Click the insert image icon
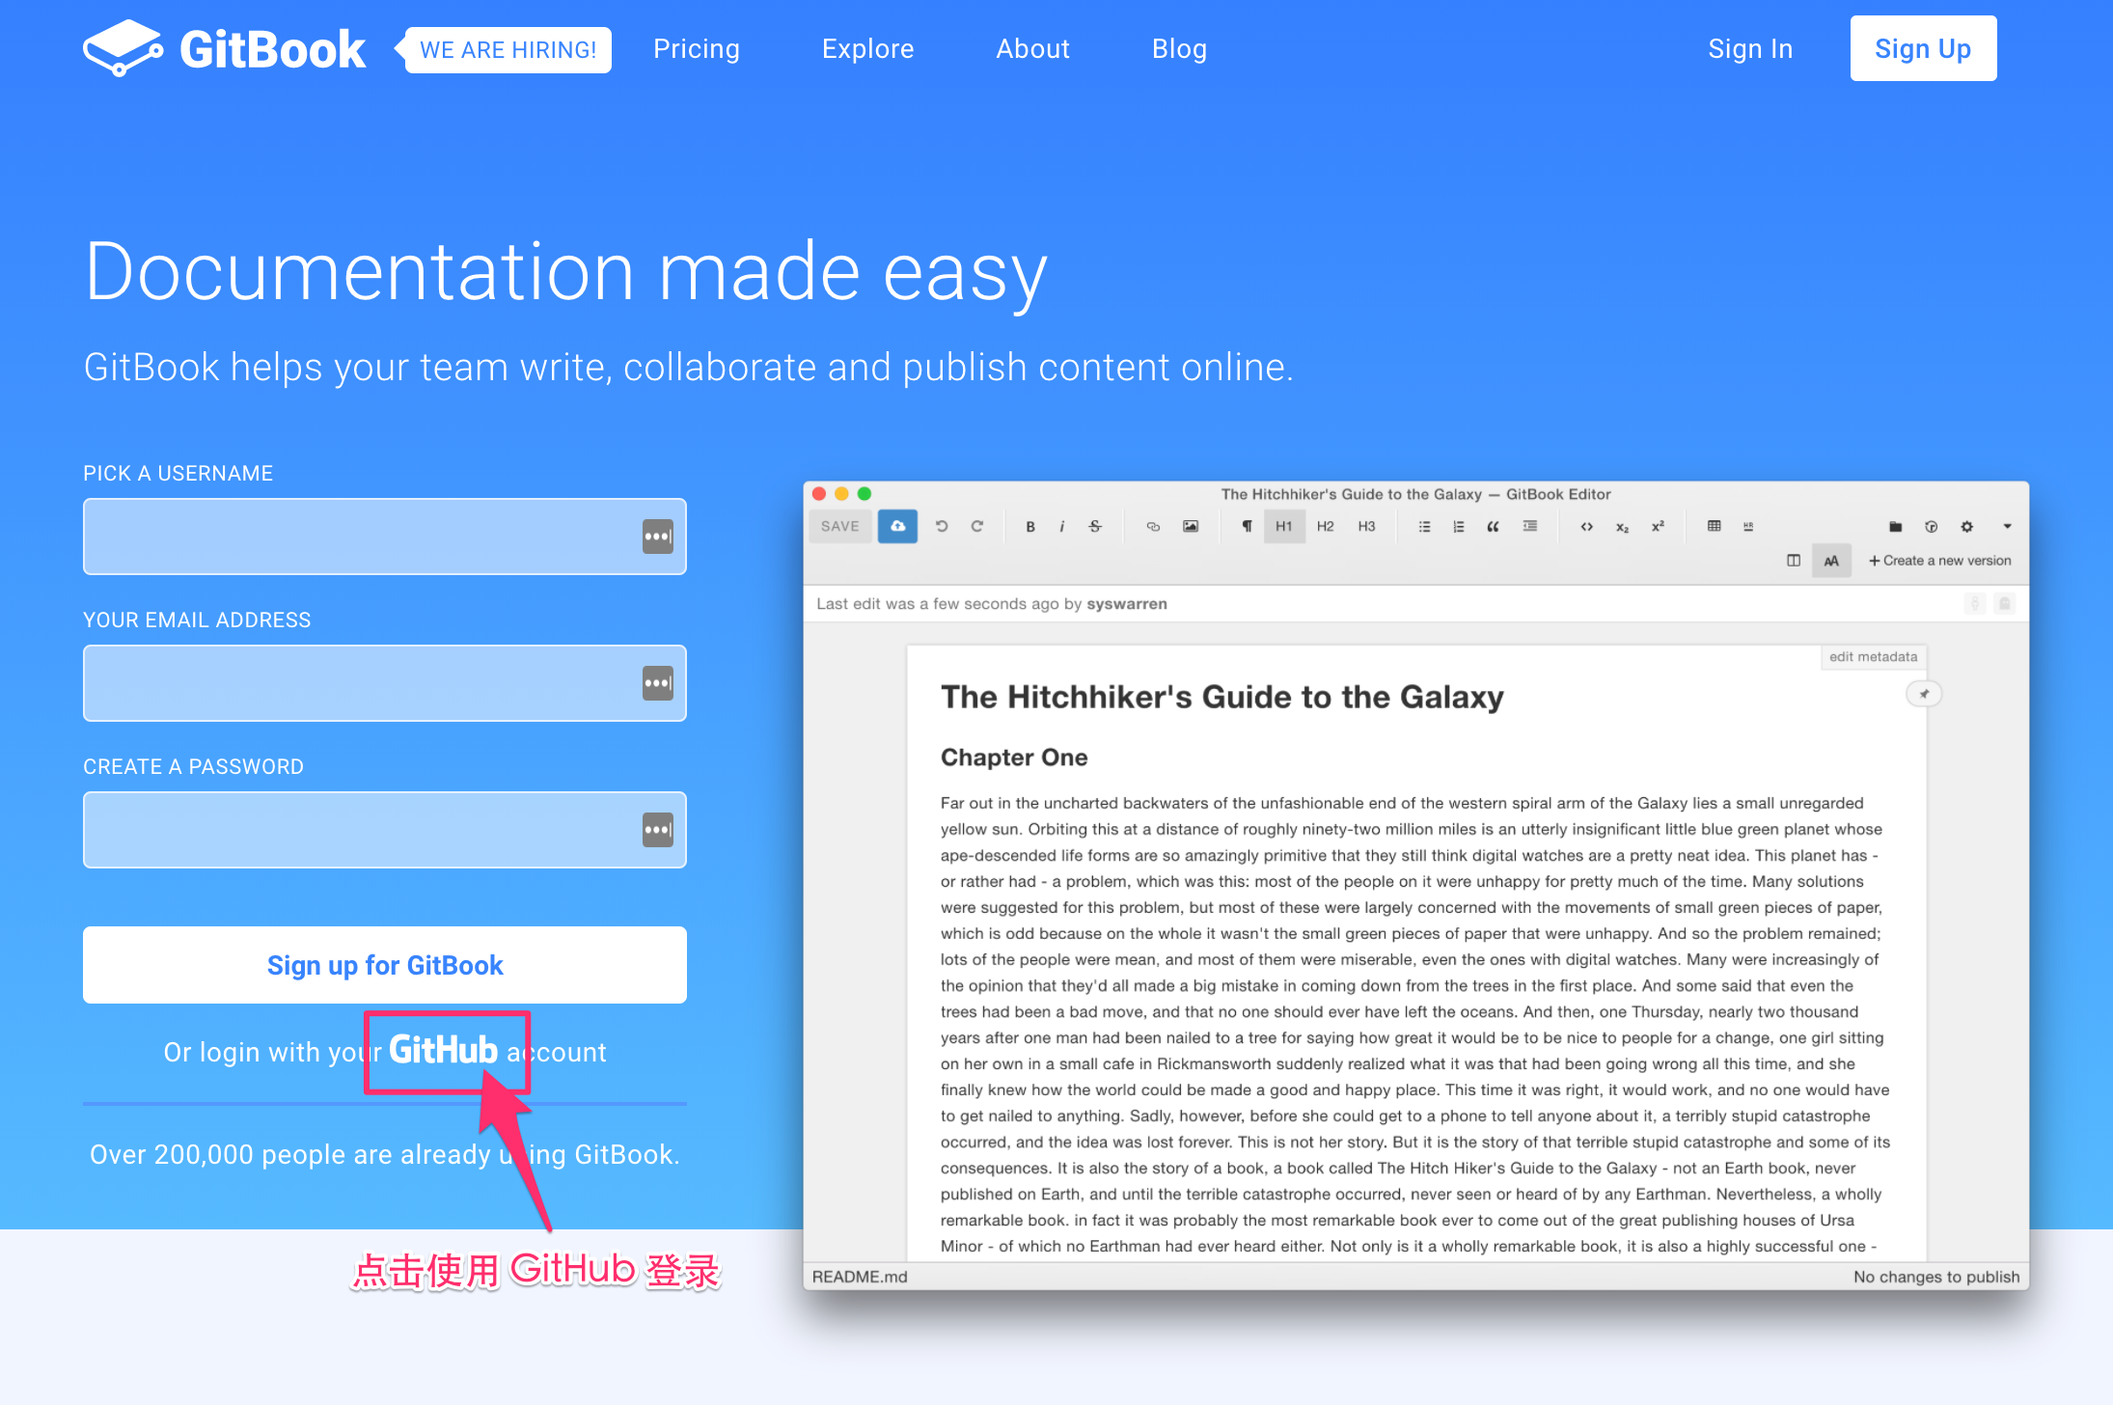The height and width of the screenshot is (1405, 2113). [1191, 527]
